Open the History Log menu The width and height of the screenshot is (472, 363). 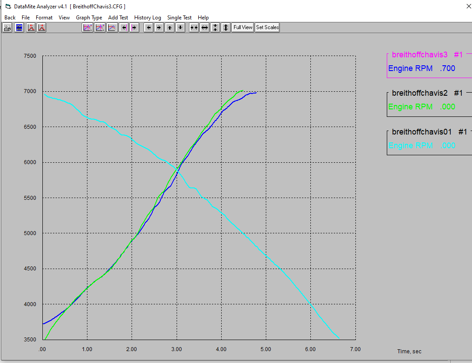(147, 18)
